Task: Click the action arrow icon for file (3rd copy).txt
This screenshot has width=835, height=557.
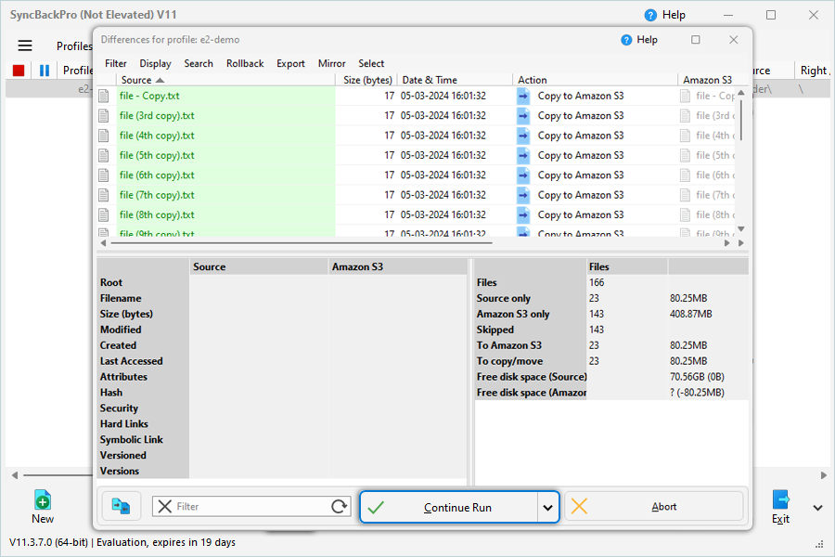Action: coord(523,116)
